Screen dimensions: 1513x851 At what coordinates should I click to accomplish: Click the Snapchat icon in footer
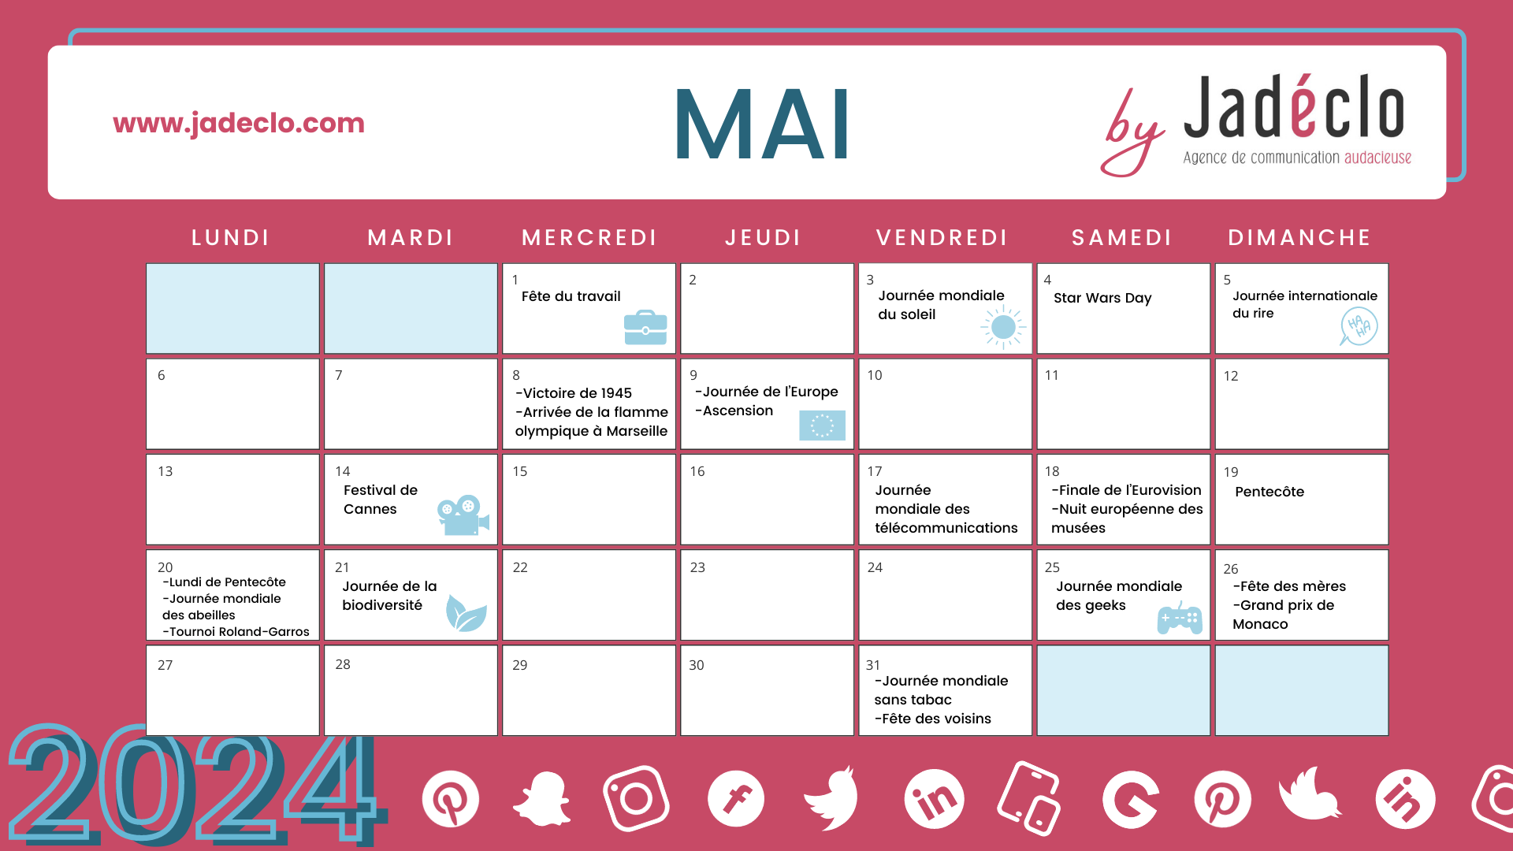tap(539, 799)
